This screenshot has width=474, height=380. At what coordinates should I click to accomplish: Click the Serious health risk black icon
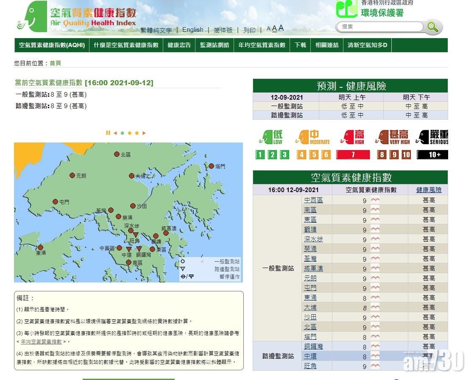[x=432, y=137]
